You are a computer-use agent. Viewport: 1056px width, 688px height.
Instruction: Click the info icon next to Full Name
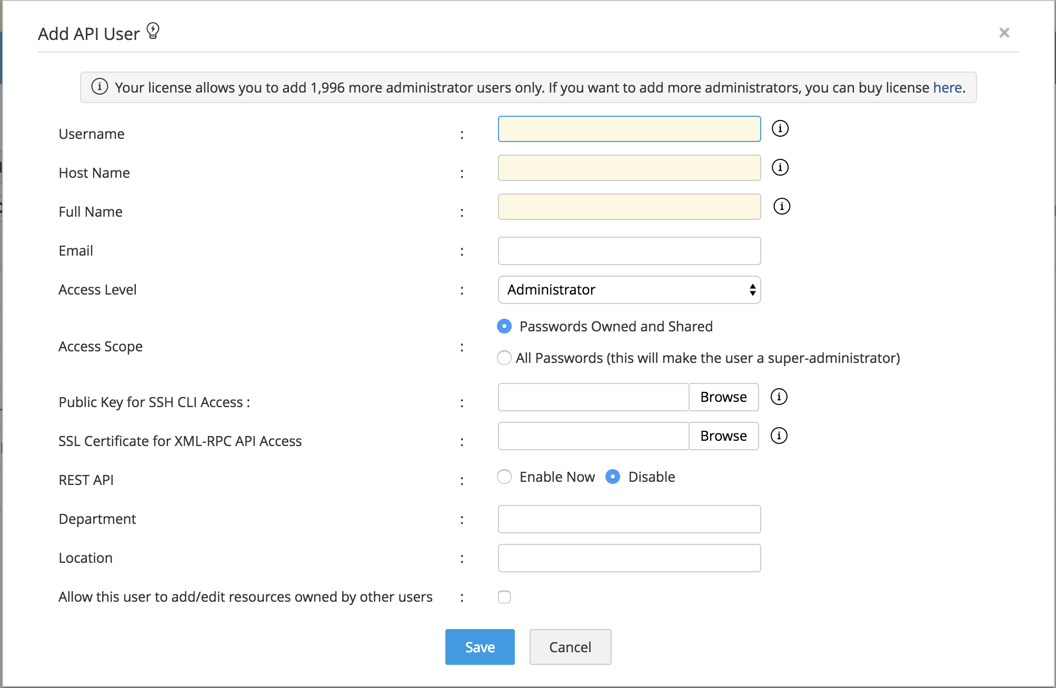coord(781,206)
